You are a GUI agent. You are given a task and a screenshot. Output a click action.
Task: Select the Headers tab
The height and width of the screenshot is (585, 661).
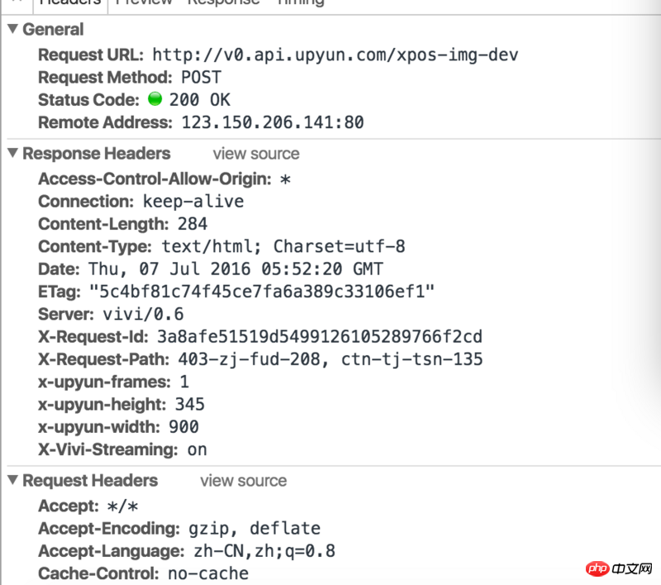69,2
